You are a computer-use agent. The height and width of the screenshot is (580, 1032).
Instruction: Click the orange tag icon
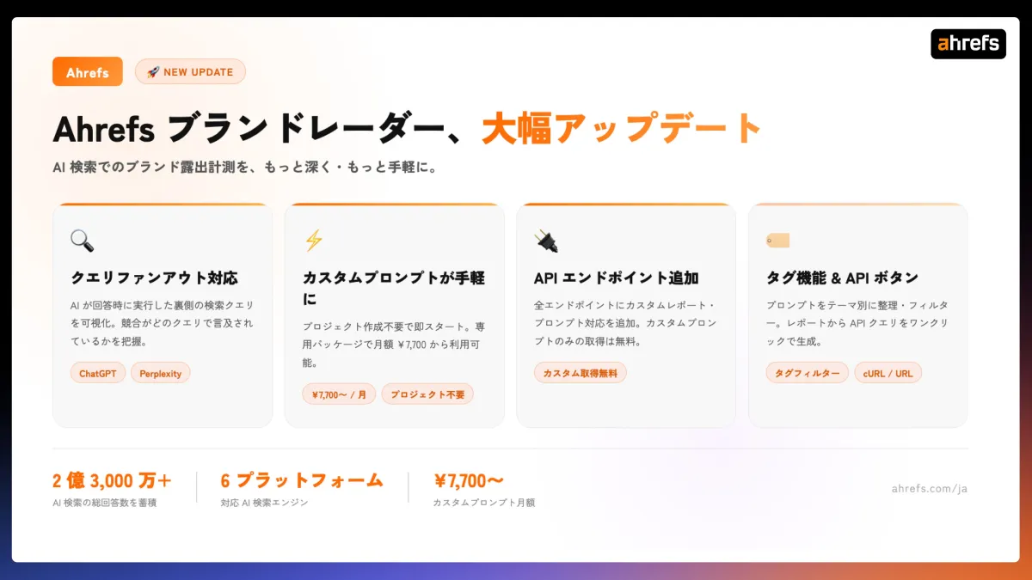point(777,241)
